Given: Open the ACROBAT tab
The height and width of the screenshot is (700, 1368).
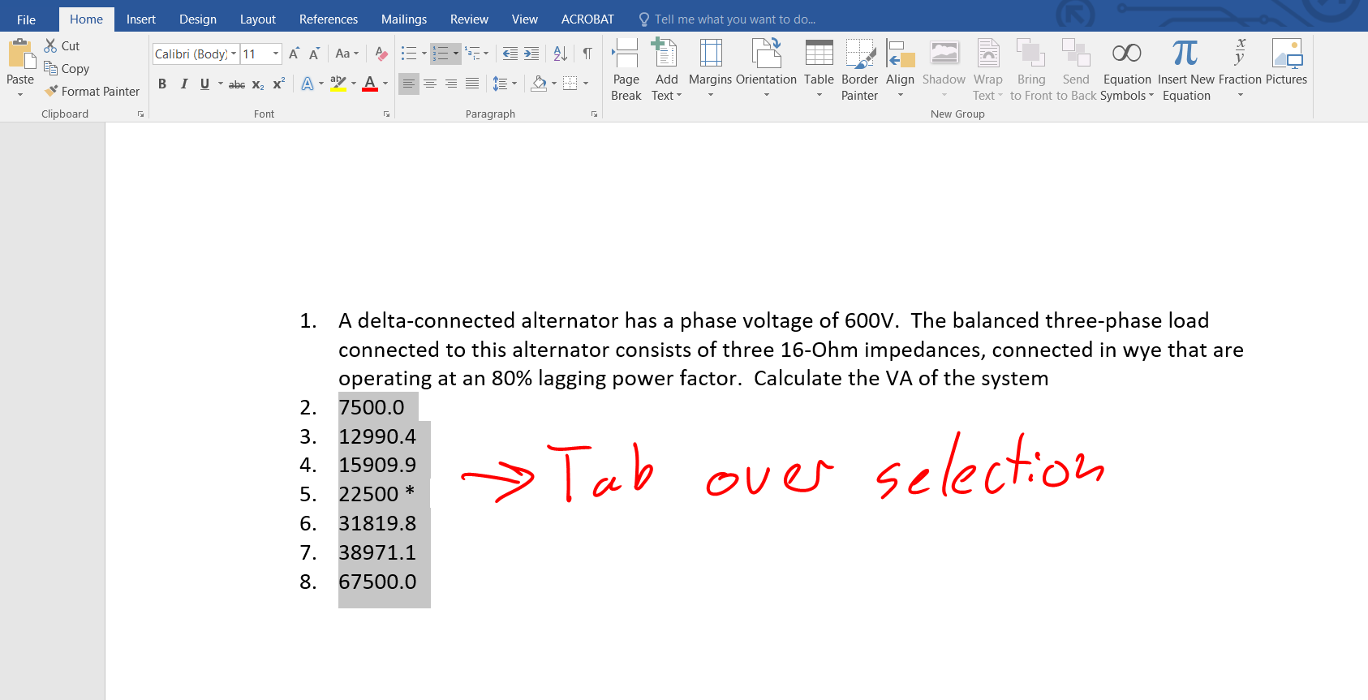Looking at the screenshot, I should click(x=587, y=19).
